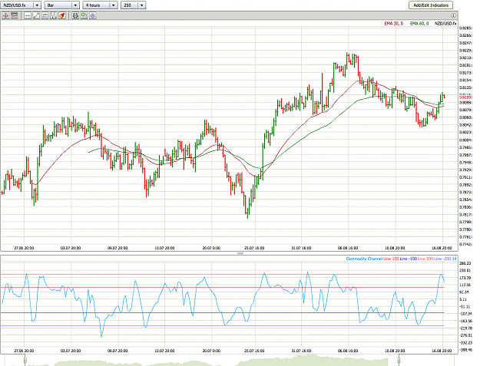The image size is (480, 366).
Task: Click the 0.8229 price axis value
Action: click(465, 51)
